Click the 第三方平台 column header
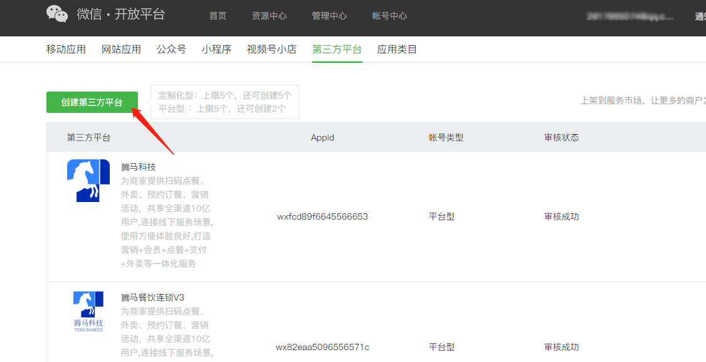This screenshot has width=706, height=362. pyautogui.click(x=88, y=137)
